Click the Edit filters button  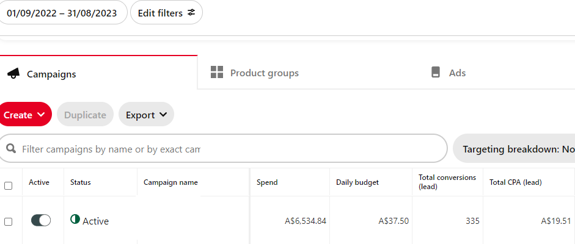coord(166,13)
